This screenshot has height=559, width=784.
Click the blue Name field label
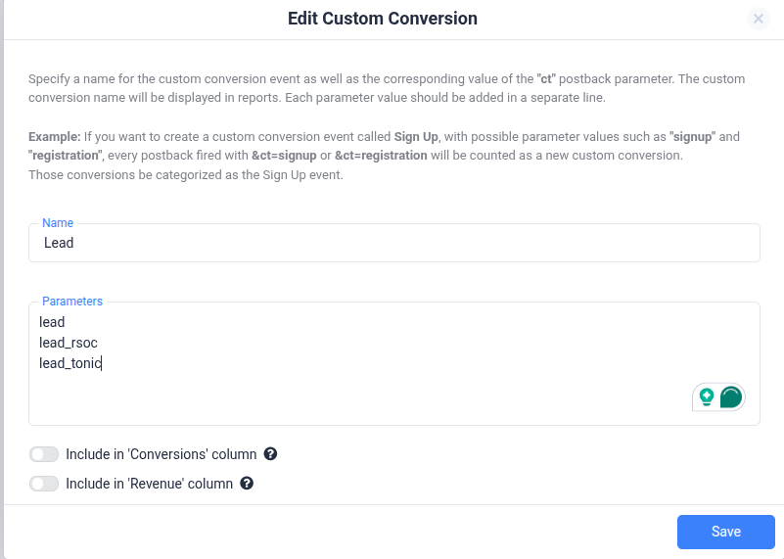point(58,223)
